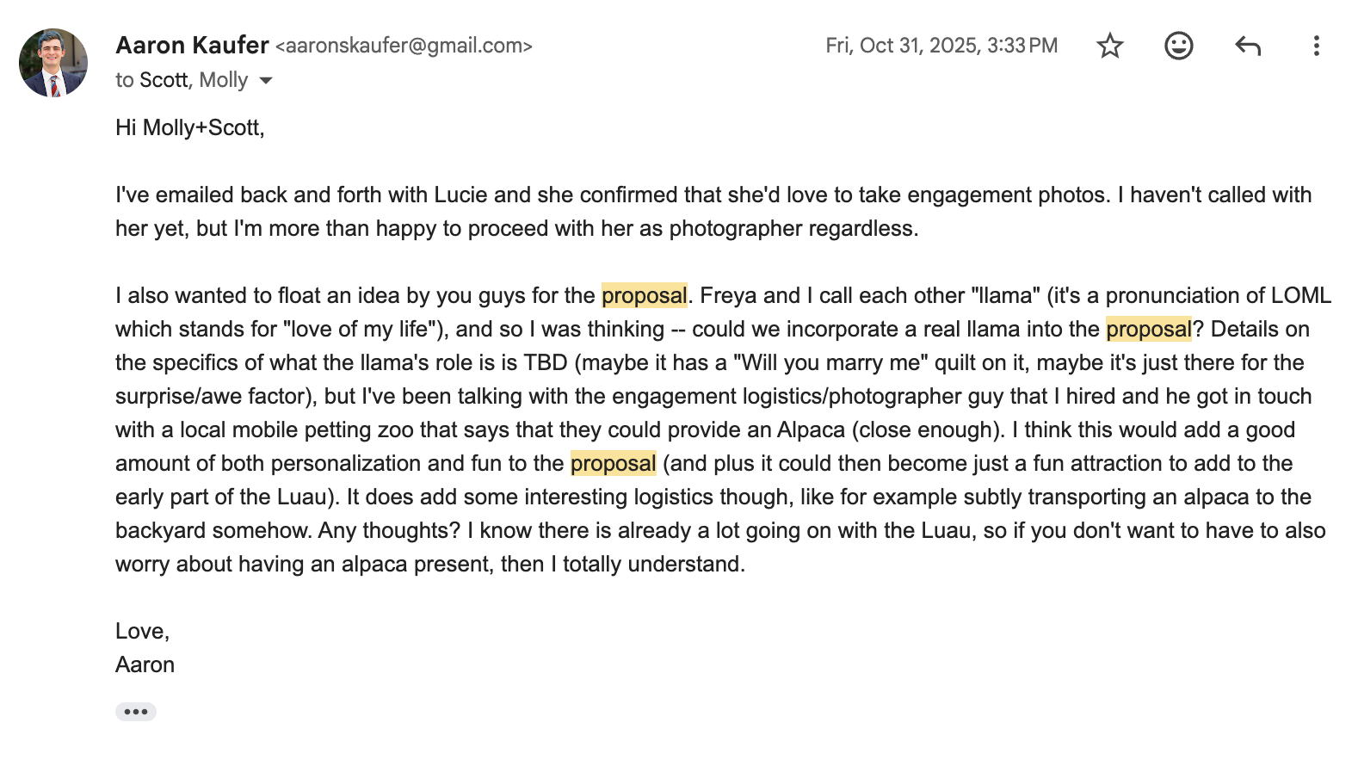Click the capitalized word "Alpaca" in the body
The height and width of the screenshot is (766, 1358).
[x=811, y=429]
